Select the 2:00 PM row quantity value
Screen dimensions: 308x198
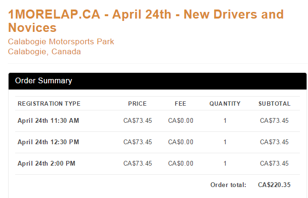225,163
